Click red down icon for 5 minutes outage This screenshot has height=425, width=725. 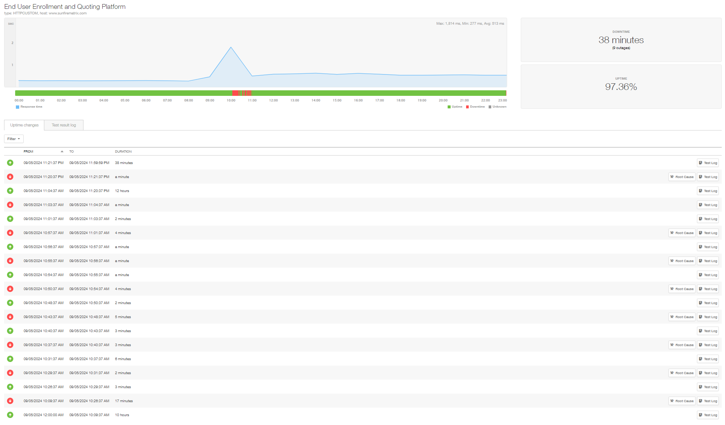pyautogui.click(x=10, y=317)
